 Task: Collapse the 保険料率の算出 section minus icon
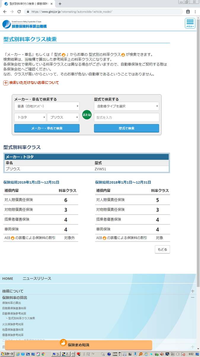click(x=193, y=297)
